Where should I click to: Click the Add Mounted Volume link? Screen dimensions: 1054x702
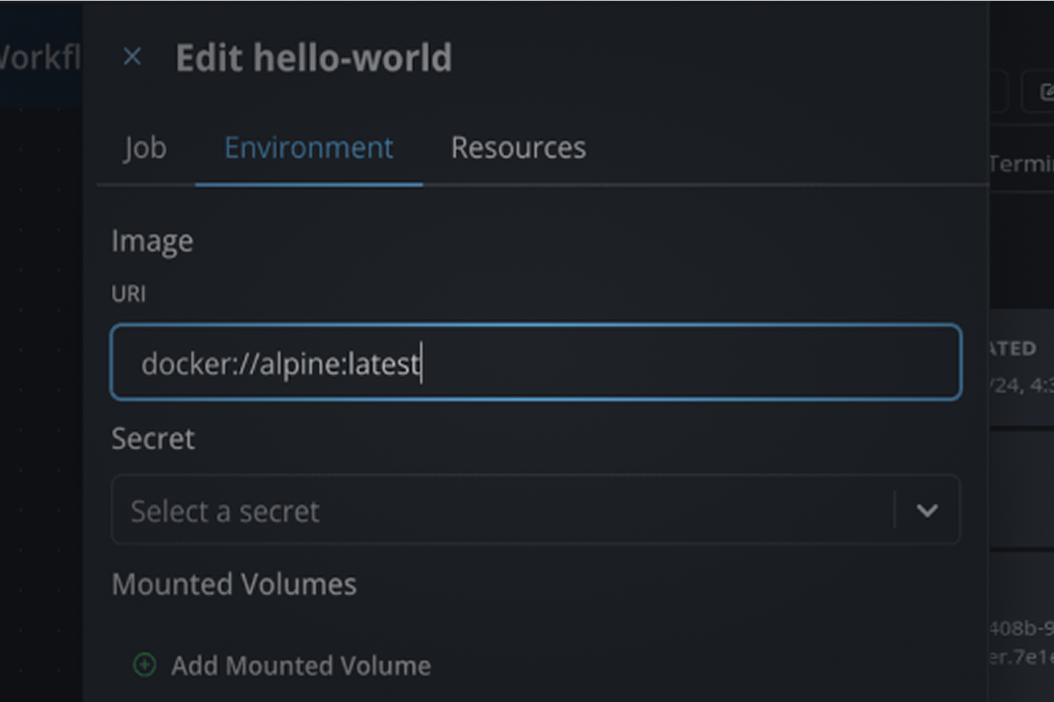point(300,665)
